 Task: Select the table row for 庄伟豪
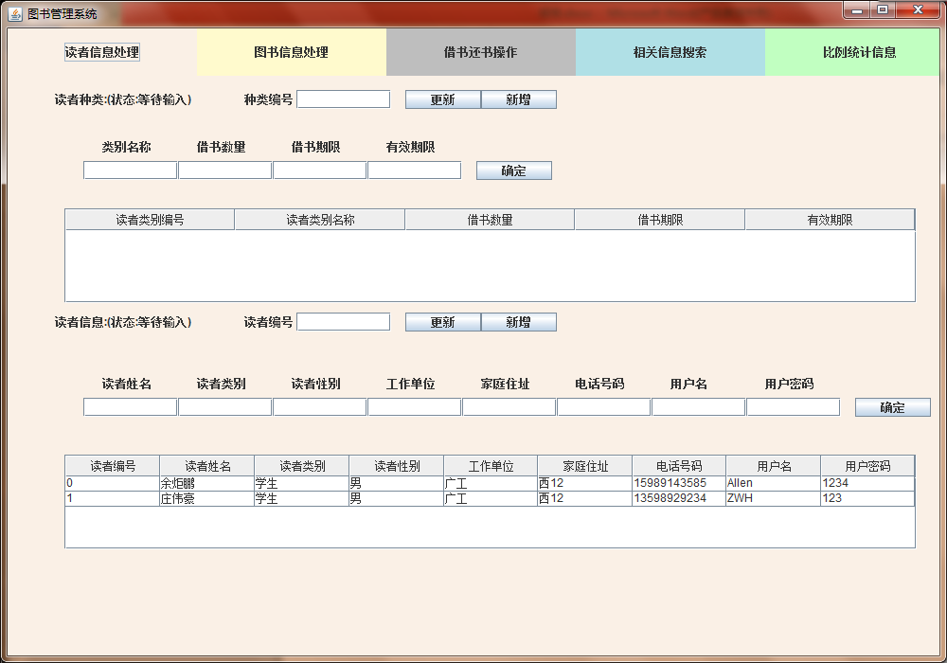pos(284,498)
